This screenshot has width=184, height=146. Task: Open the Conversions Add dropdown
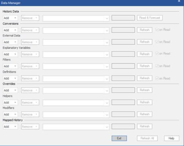tap(10, 30)
